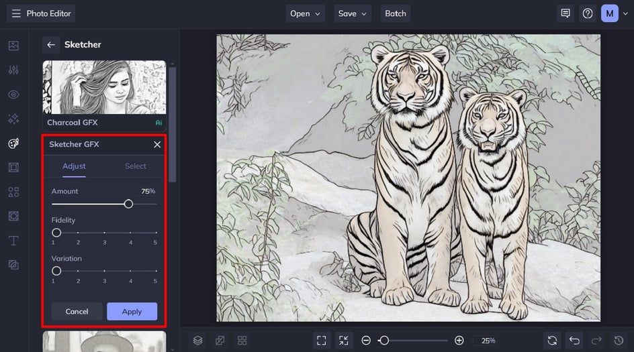Image resolution: width=634 pixels, height=352 pixels.
Task: Expand the Save dropdown menu
Action: coord(353,13)
